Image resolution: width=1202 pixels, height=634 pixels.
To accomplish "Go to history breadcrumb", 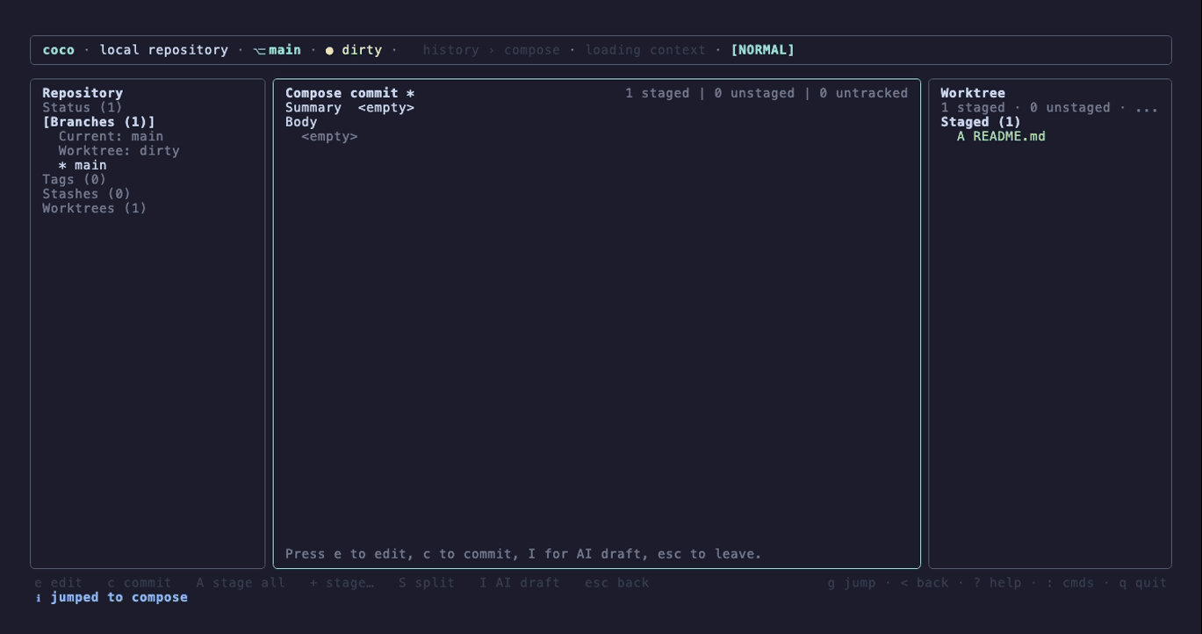I will [451, 50].
